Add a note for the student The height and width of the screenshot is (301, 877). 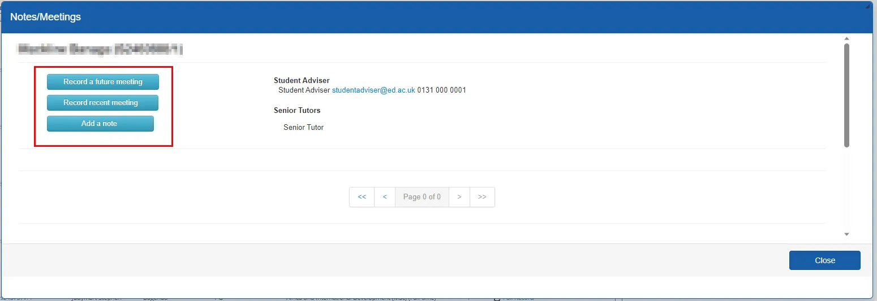tap(100, 124)
